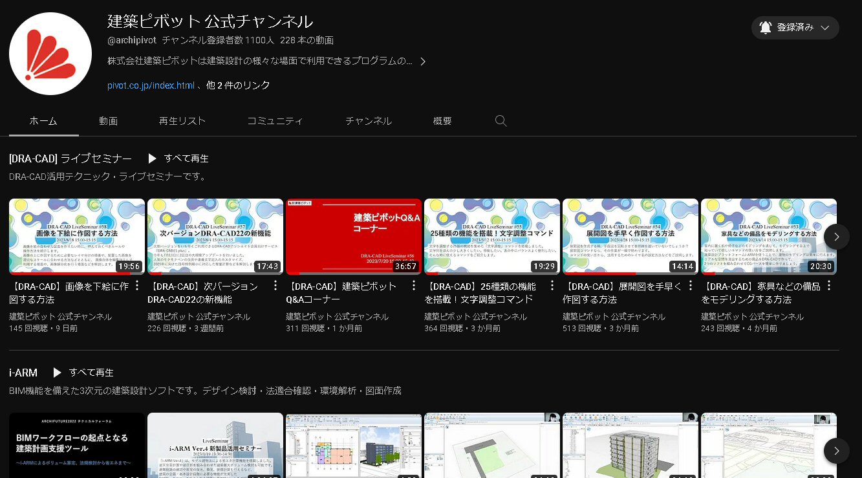Screen dimensions: 862x478
Task: Open the コミュニティ tab
Action: (275, 121)
